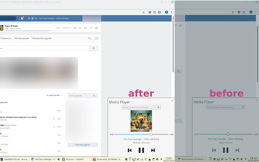This screenshot has height=162, width=259.
Task: Seek position slider in before Media Player
Action: tap(226, 134)
